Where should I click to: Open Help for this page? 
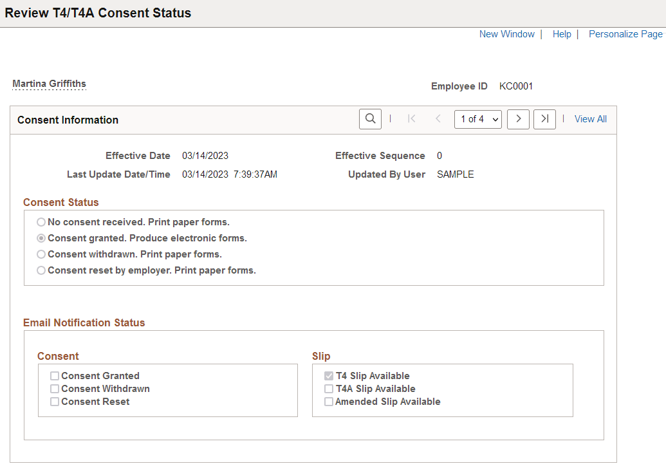[x=562, y=33]
